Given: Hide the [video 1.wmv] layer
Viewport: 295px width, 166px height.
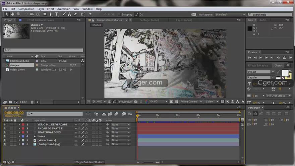Looking at the screenshot, I should tap(5, 140).
